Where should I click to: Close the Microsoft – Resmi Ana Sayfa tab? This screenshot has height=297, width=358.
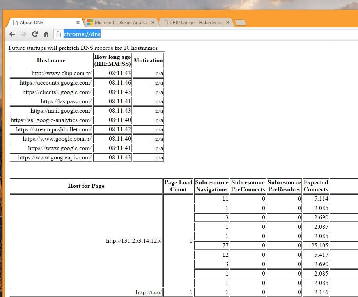click(x=153, y=23)
